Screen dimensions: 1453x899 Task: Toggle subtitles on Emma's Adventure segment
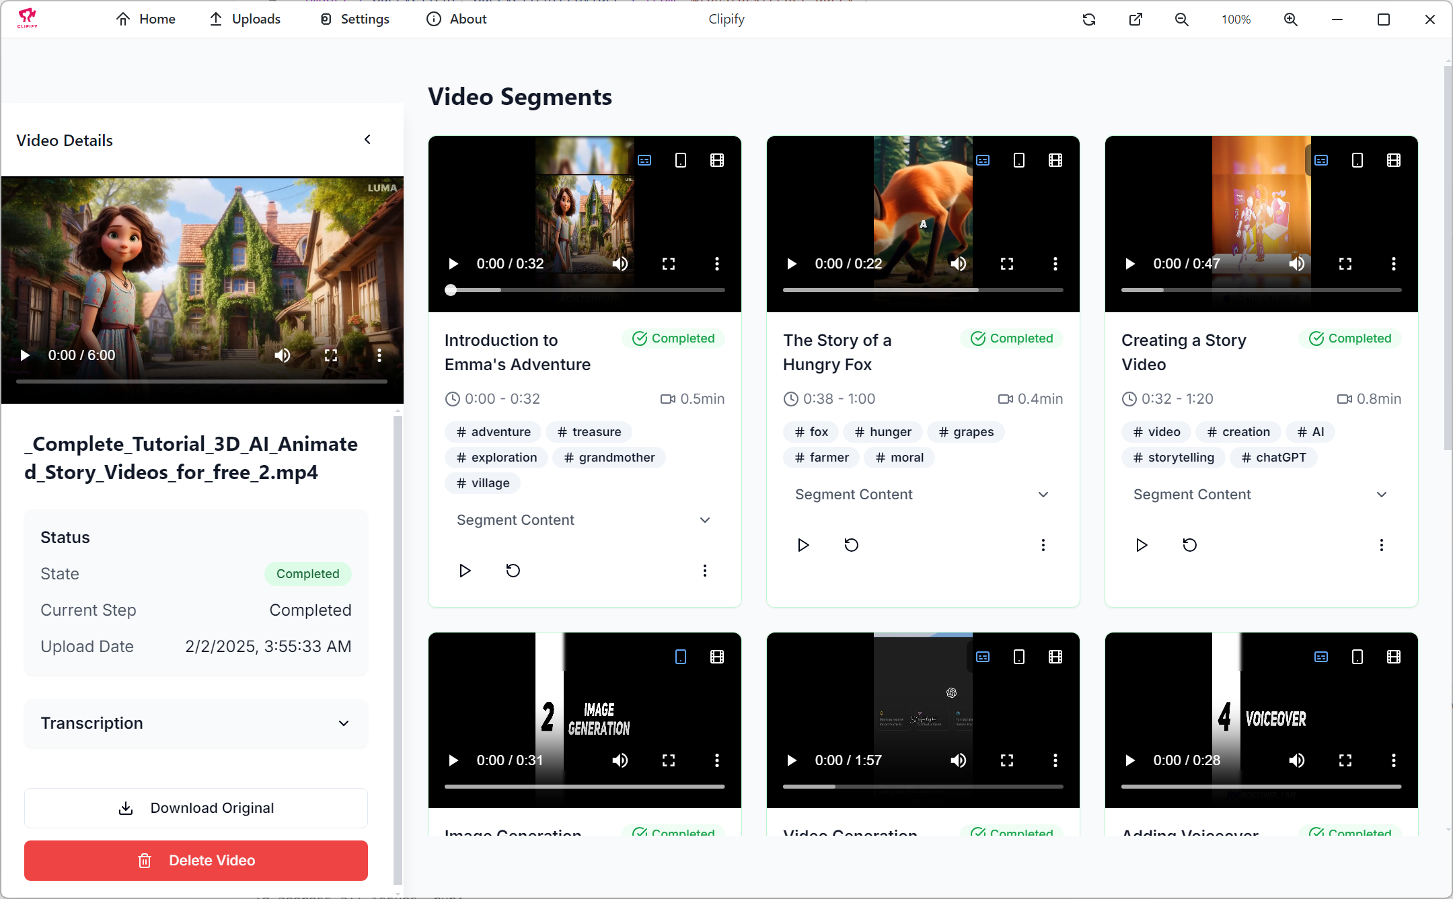pos(644,160)
